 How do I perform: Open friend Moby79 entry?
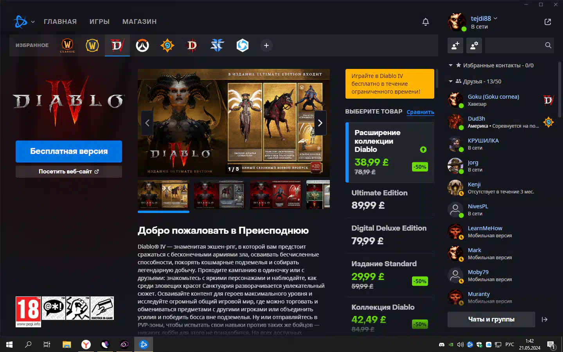(x=502, y=276)
